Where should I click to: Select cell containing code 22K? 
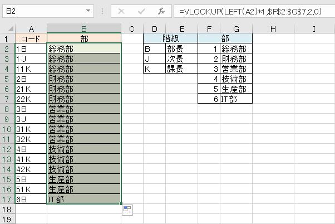31,99
